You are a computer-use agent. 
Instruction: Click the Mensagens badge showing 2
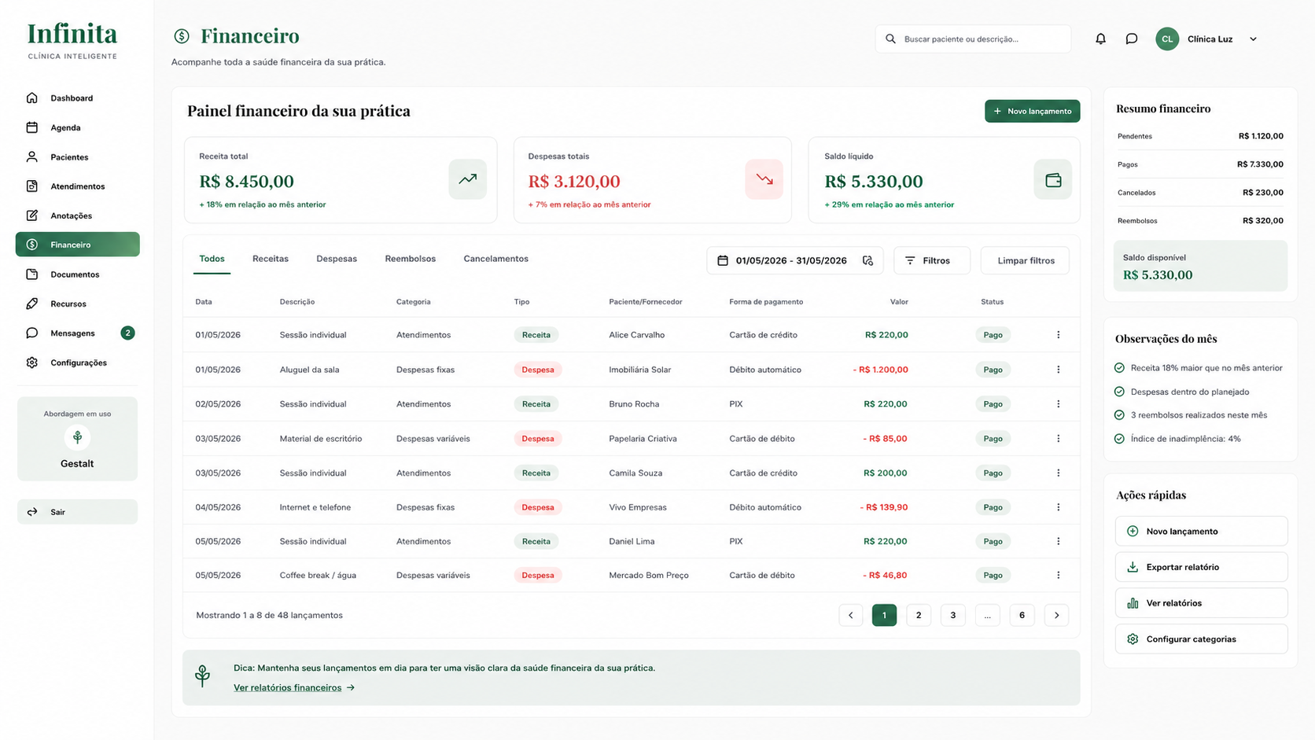(x=127, y=333)
